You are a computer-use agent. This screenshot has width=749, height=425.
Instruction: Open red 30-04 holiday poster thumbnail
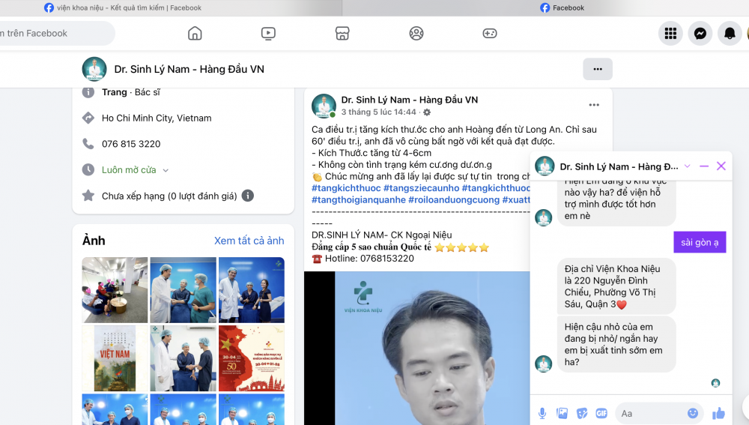tap(251, 358)
